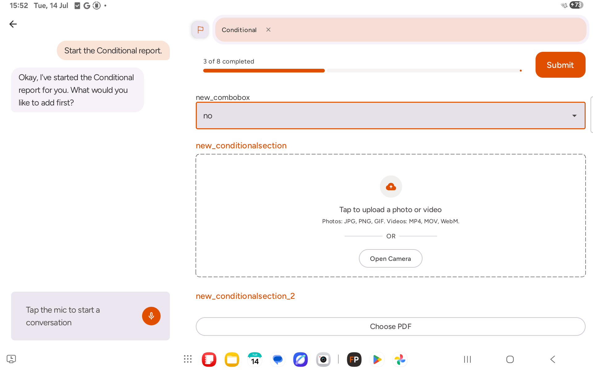Open the Camera app icon
The width and height of the screenshot is (593, 370).
coord(323,360)
